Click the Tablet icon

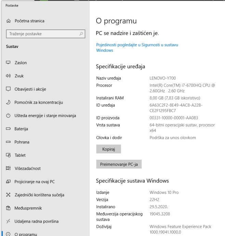pos(8,155)
